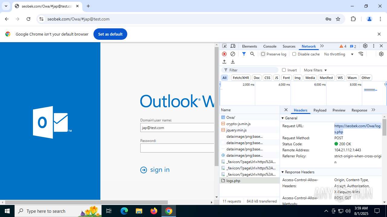Click the page horizontal scrollbar

[86, 202]
